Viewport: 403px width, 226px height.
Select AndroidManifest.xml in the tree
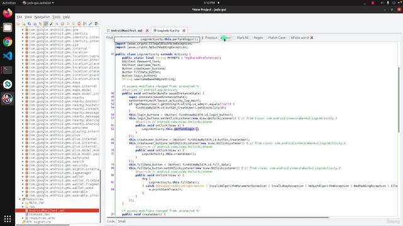click(57, 210)
